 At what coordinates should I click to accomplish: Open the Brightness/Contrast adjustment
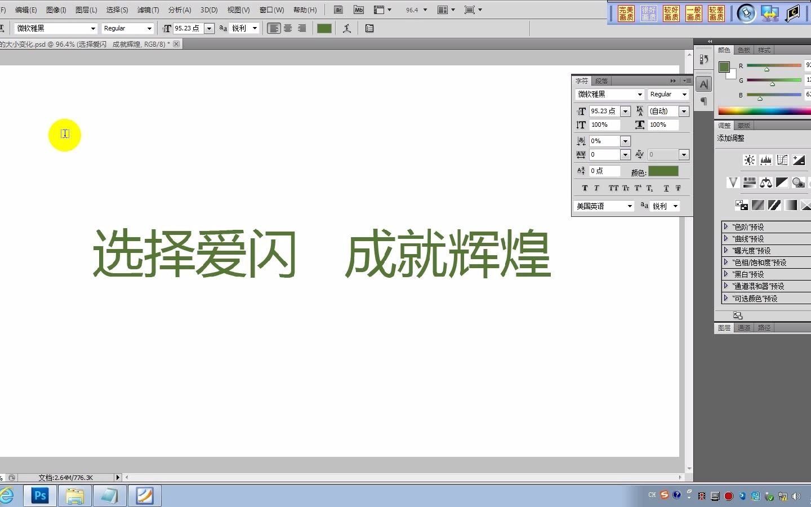pyautogui.click(x=749, y=159)
